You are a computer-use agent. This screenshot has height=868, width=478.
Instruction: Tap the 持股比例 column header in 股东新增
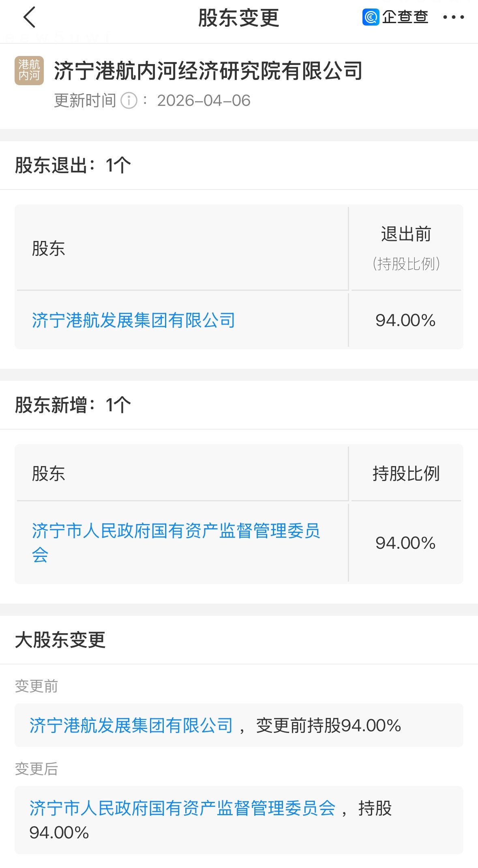point(406,473)
